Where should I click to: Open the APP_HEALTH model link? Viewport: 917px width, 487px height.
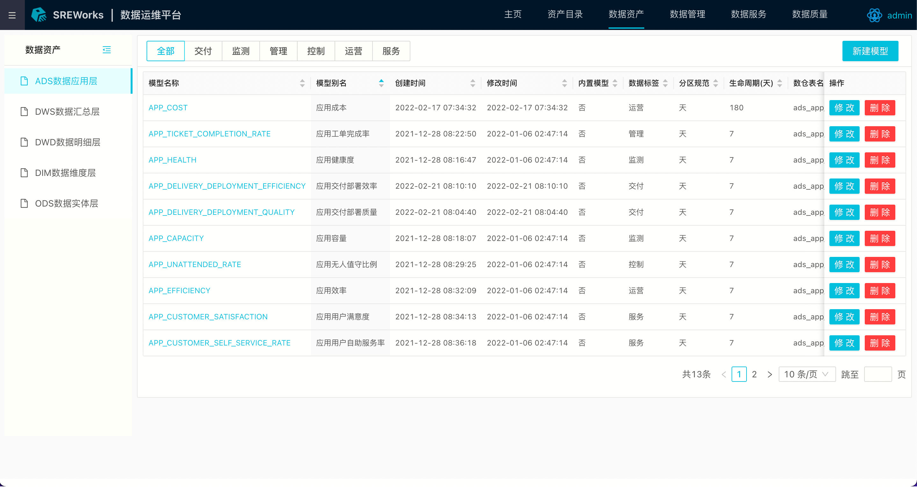point(172,160)
